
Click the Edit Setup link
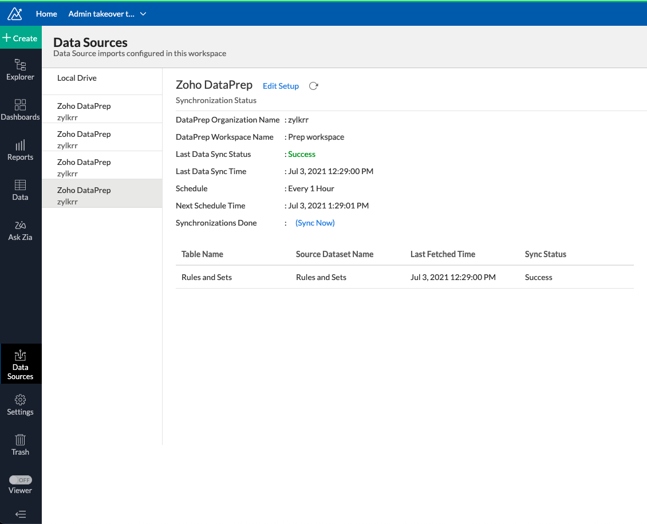tap(281, 86)
